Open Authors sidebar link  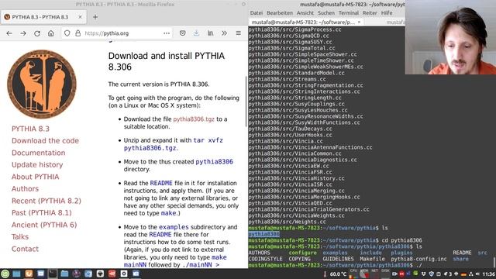point(25,189)
